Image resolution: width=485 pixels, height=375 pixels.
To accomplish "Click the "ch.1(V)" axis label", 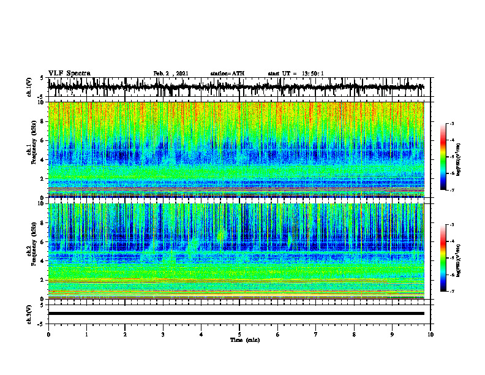I will 29,87.
